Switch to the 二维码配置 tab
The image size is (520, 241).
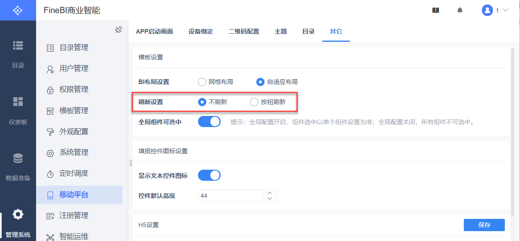coord(244,32)
